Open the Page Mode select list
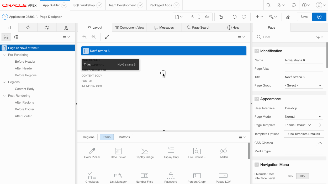The width and height of the screenshot is (328, 184). (303, 117)
